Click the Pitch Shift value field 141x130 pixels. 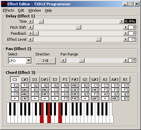[x=132, y=27]
